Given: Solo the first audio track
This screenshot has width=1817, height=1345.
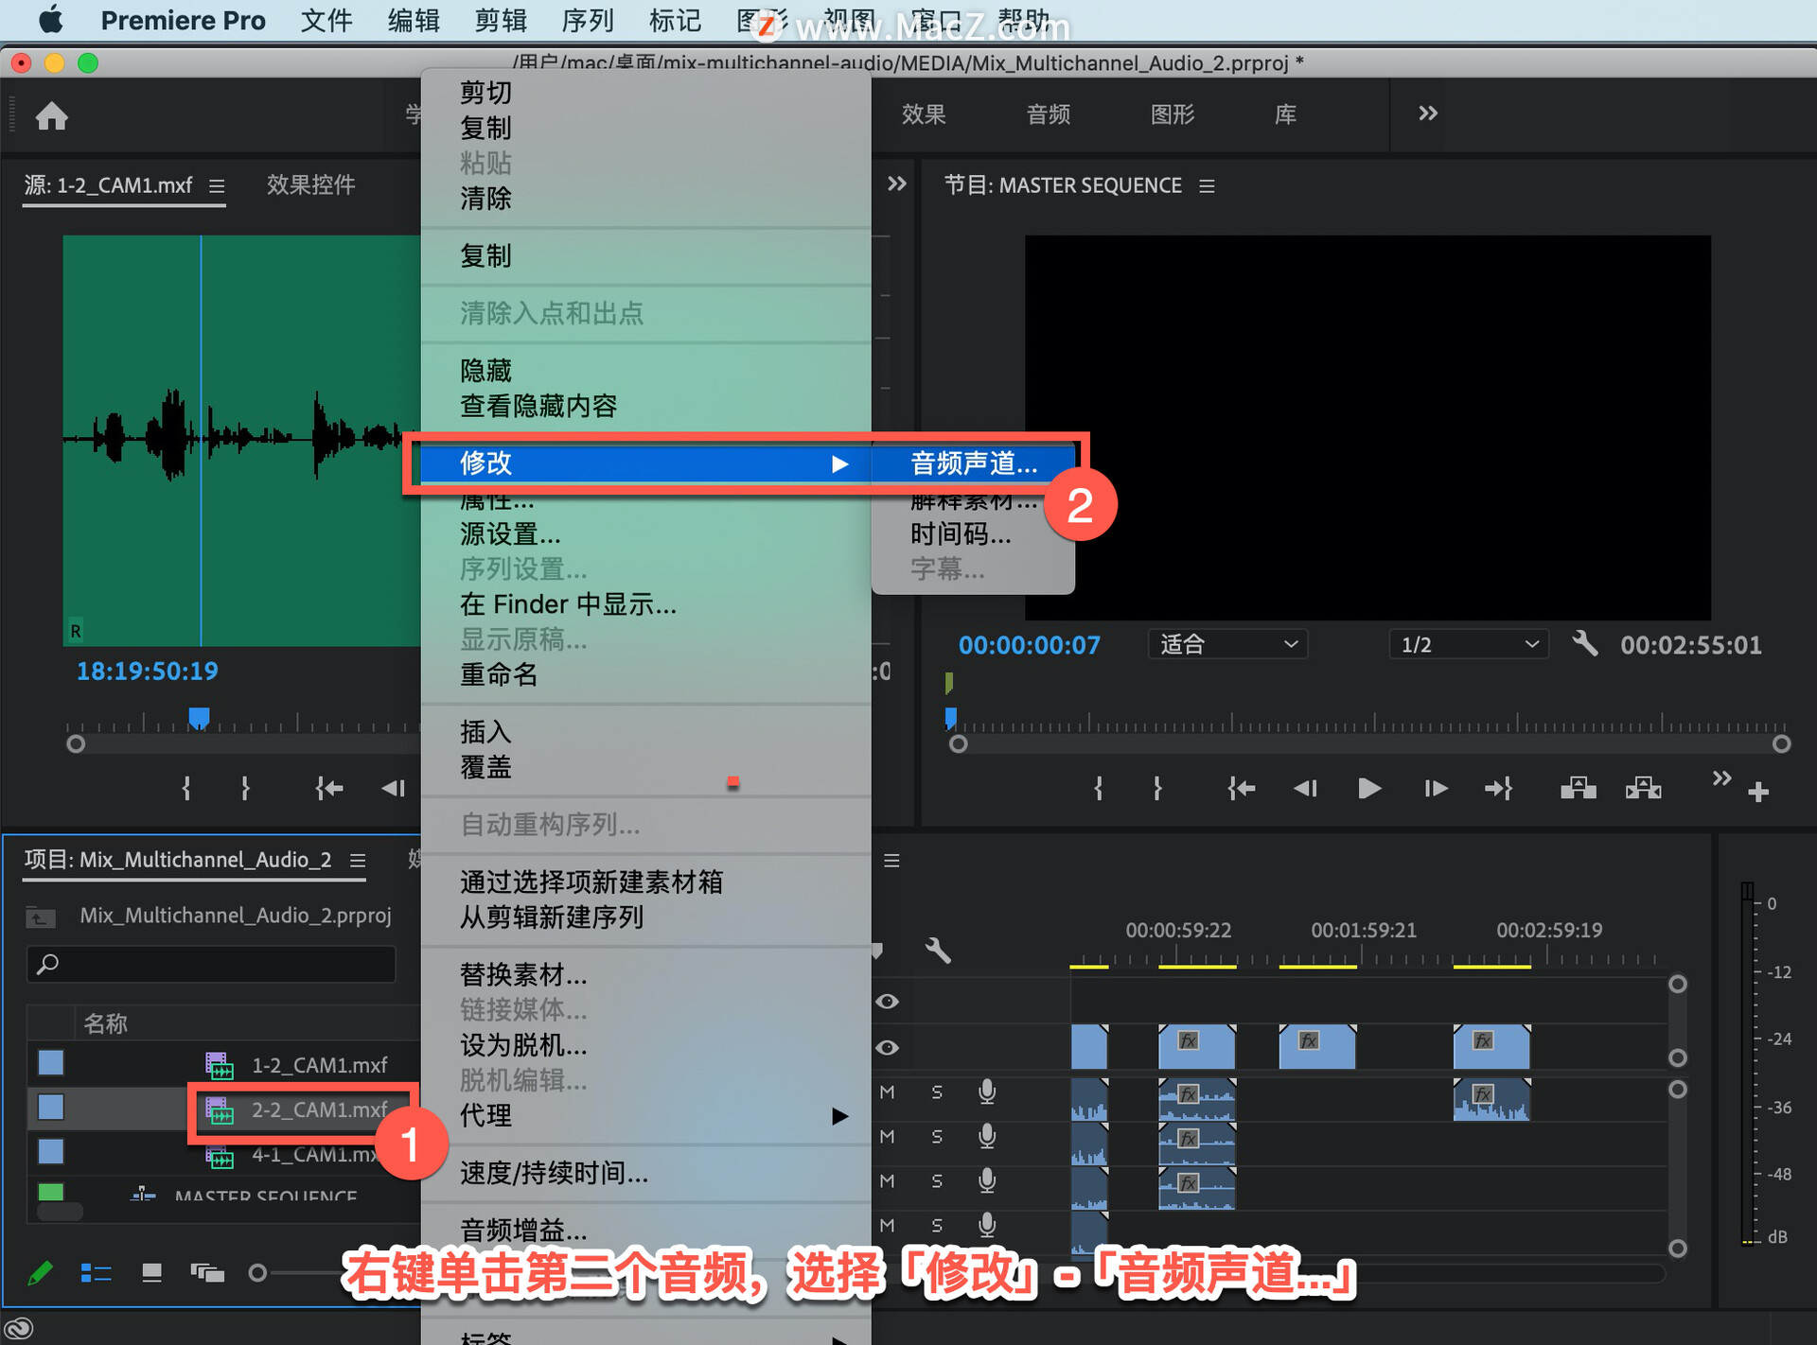Looking at the screenshot, I should [x=937, y=1092].
